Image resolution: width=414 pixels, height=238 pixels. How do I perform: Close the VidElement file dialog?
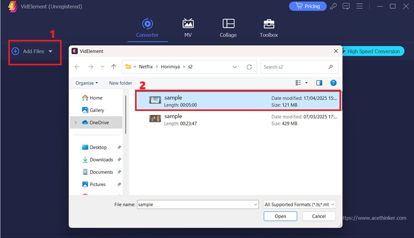tap(336, 51)
